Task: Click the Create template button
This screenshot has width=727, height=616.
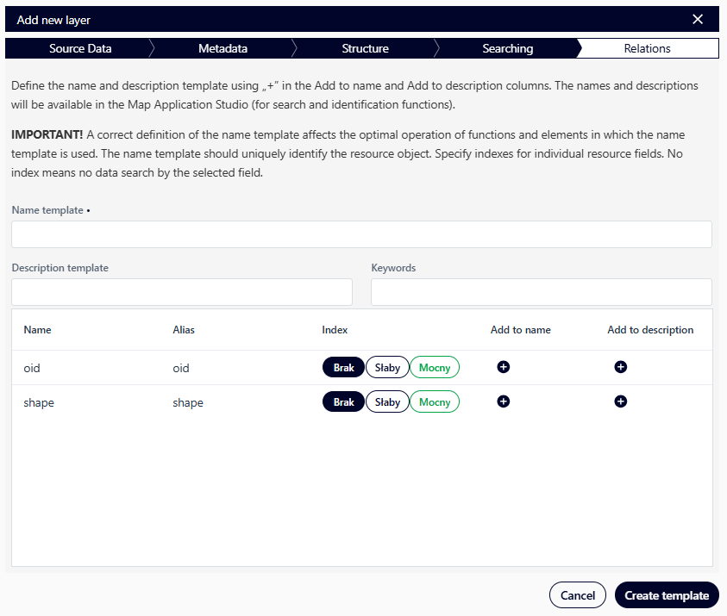Action: [666, 594]
